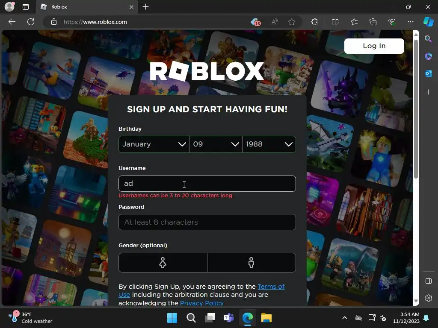Open a new browser tab
This screenshot has height=328, width=438.
(145, 7)
